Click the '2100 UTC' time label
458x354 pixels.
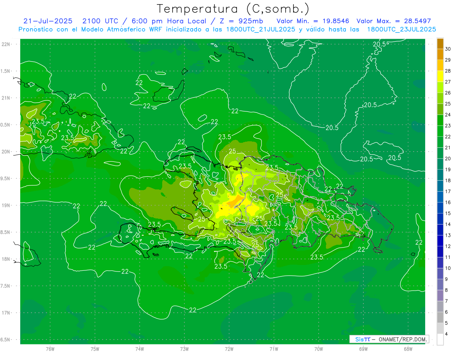pyautogui.click(x=100, y=21)
